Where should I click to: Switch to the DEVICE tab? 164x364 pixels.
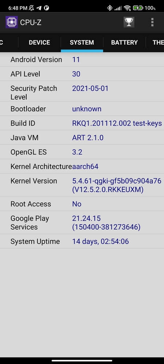click(x=39, y=43)
